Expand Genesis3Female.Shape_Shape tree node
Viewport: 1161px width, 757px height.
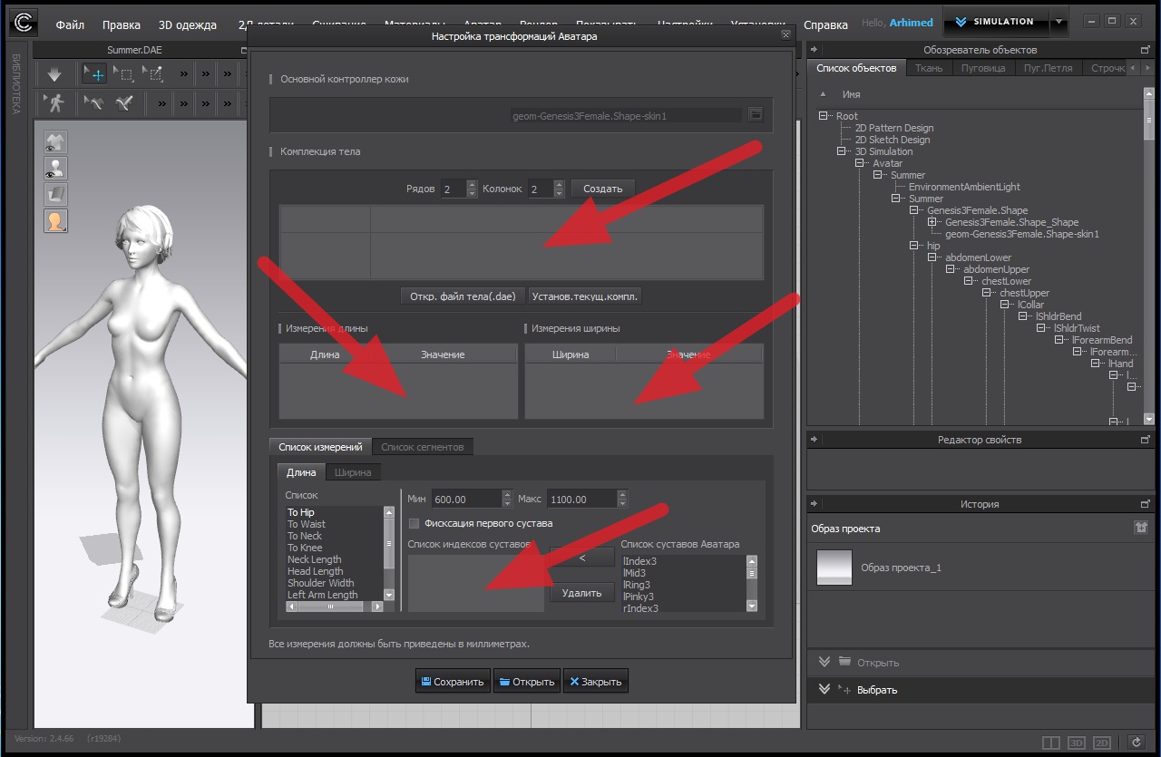point(932,222)
